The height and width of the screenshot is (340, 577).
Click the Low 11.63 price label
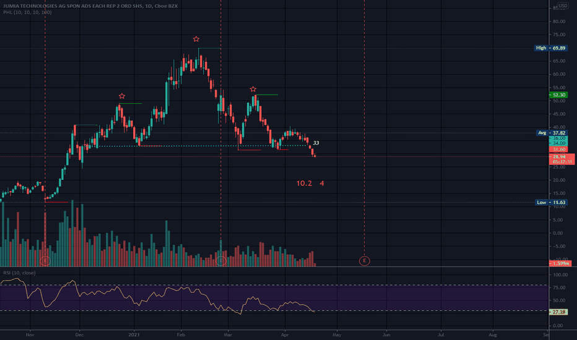(x=551, y=202)
